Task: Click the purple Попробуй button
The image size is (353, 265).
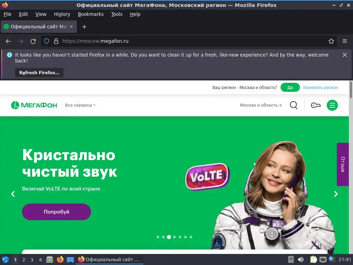Action: pos(57,212)
